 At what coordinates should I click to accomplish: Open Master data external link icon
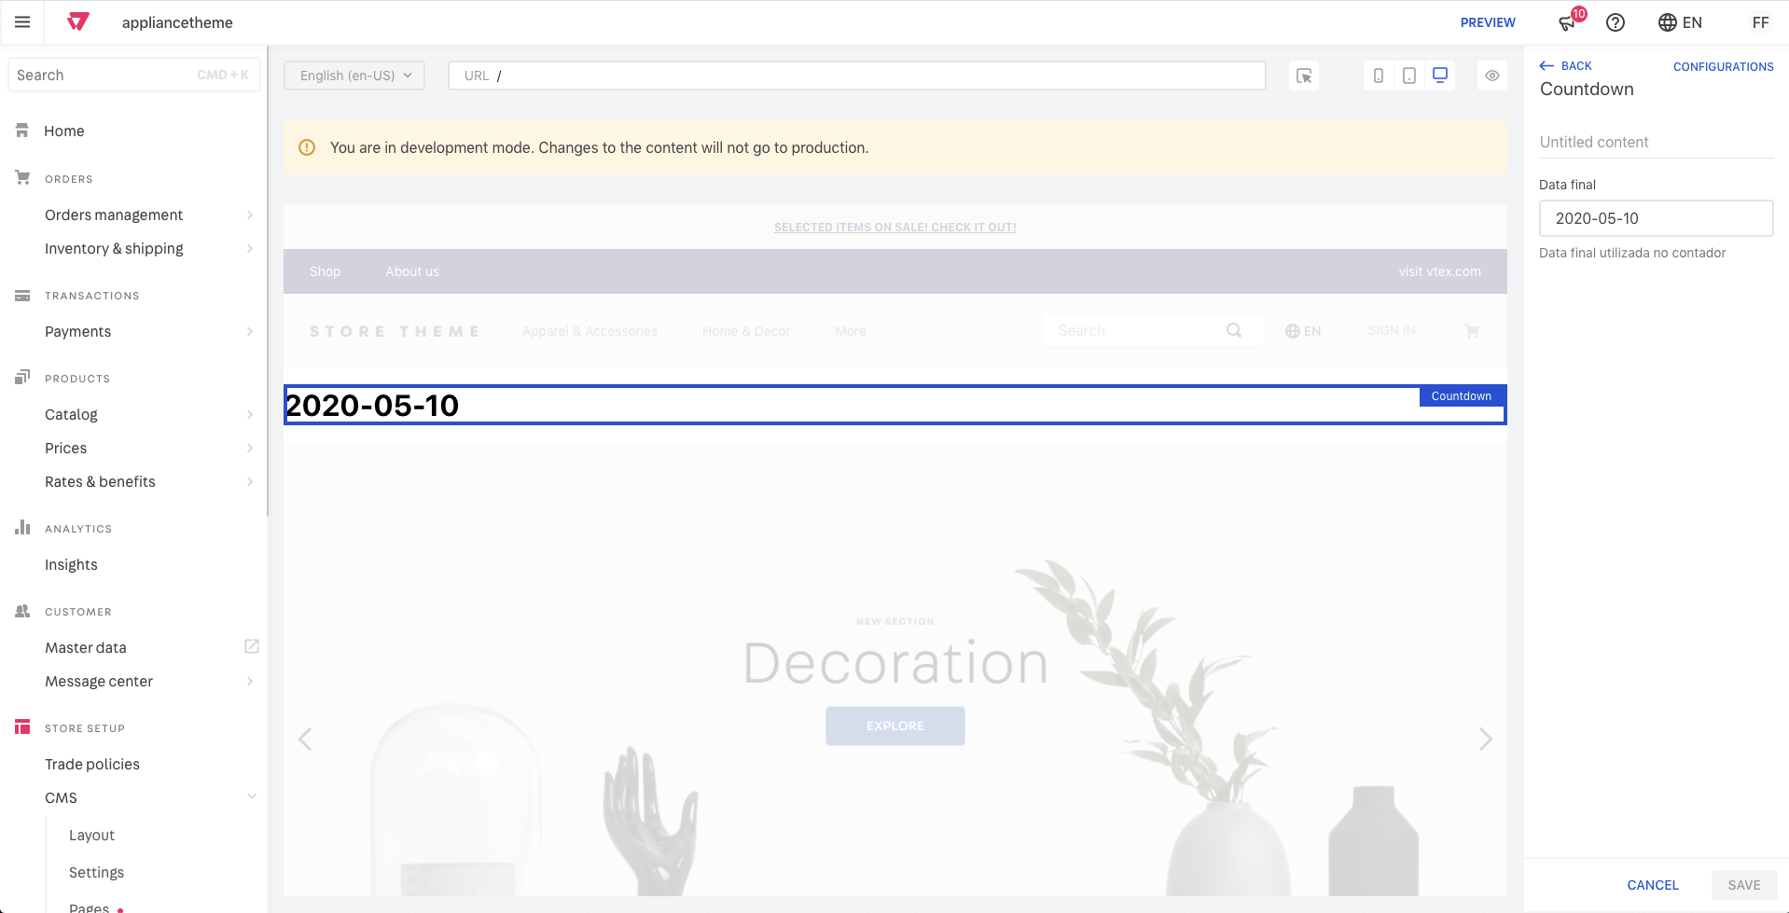pos(252,646)
